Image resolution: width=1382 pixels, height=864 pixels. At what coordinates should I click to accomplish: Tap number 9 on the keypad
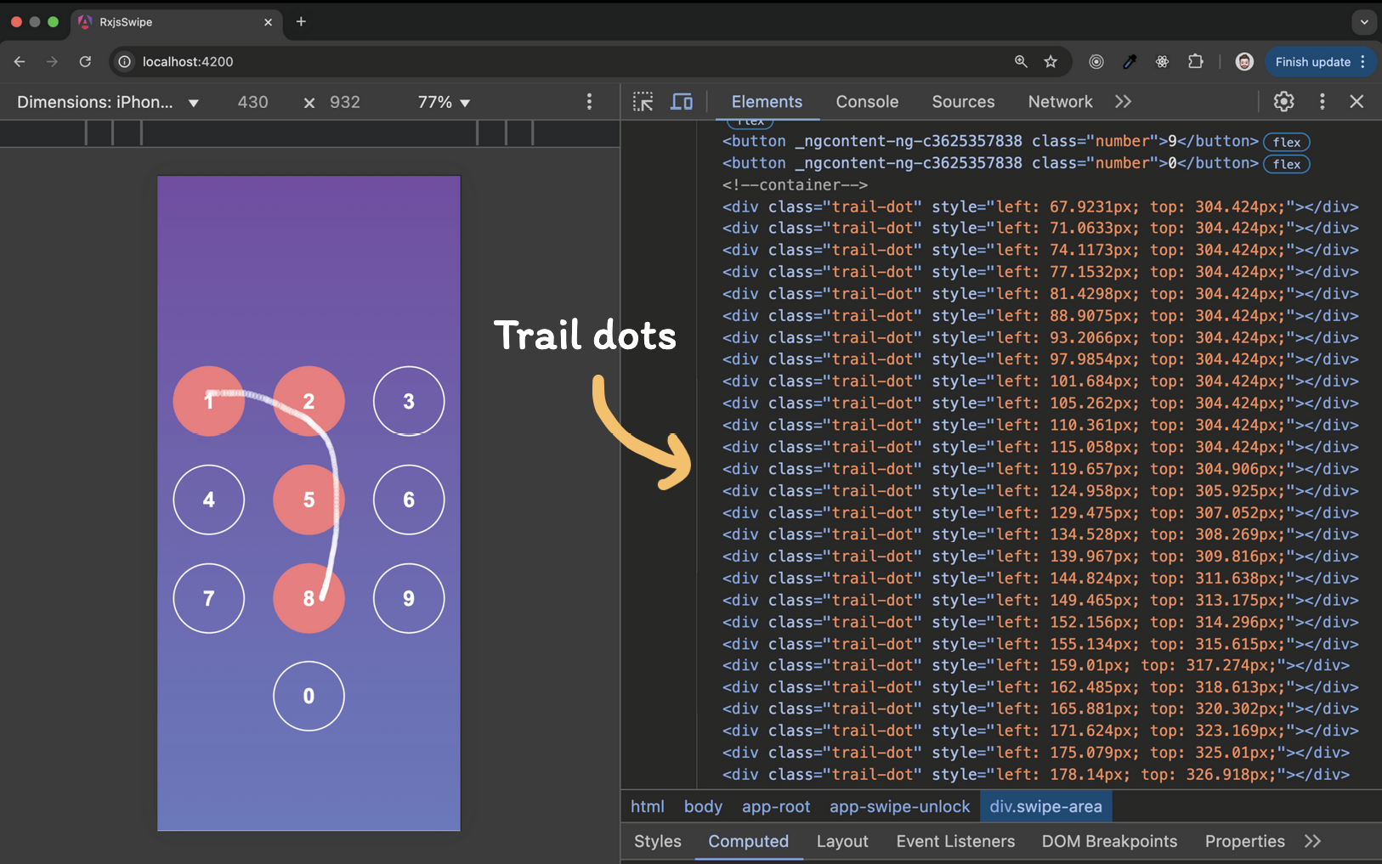pyautogui.click(x=409, y=598)
